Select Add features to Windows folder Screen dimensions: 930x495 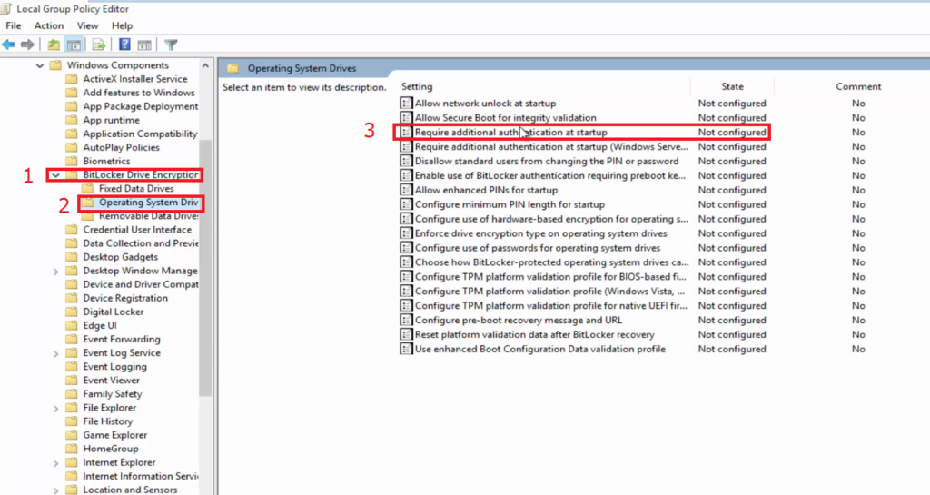pos(139,93)
